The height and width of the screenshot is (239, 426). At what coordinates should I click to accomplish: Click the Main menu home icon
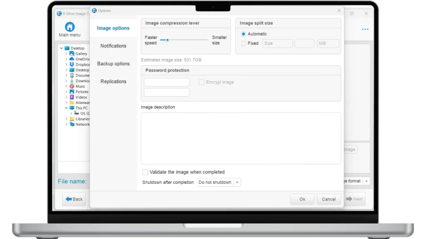coord(70,27)
